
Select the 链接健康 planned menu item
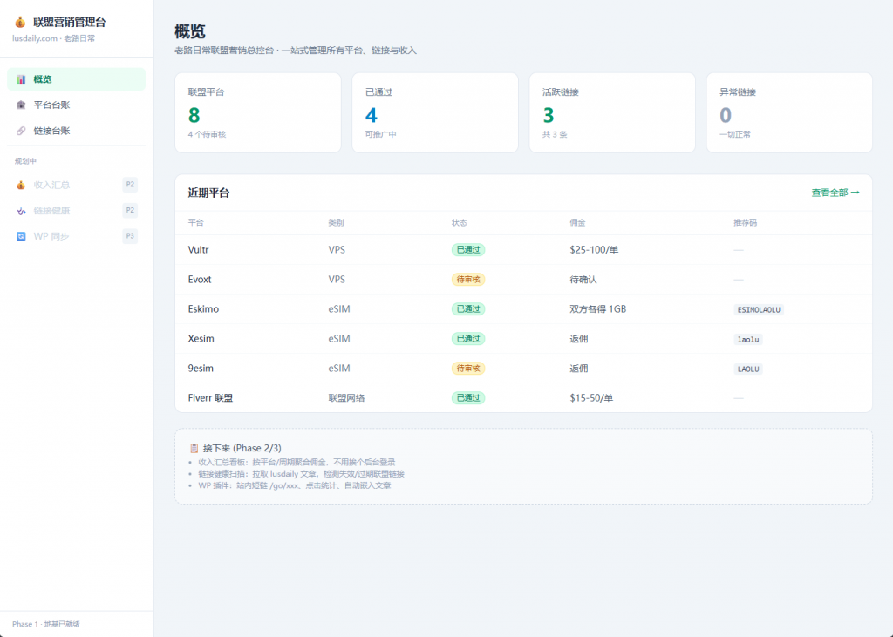(x=77, y=211)
